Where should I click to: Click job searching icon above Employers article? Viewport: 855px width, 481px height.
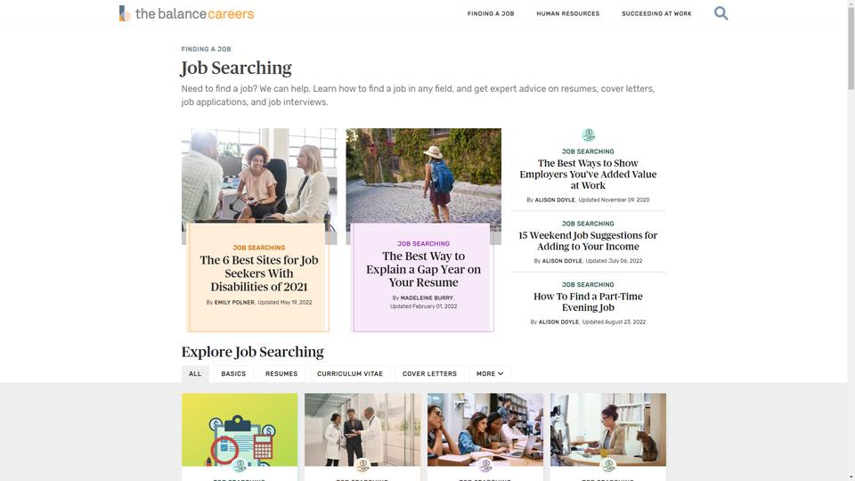588,135
